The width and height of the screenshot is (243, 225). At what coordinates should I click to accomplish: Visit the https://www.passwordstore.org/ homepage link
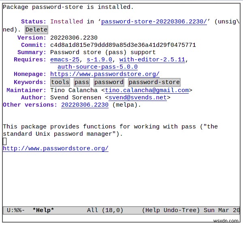(x=105, y=74)
